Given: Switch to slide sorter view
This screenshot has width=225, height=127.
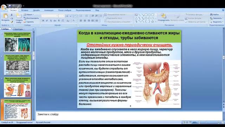Looking at the screenshot, I should [187, 122].
